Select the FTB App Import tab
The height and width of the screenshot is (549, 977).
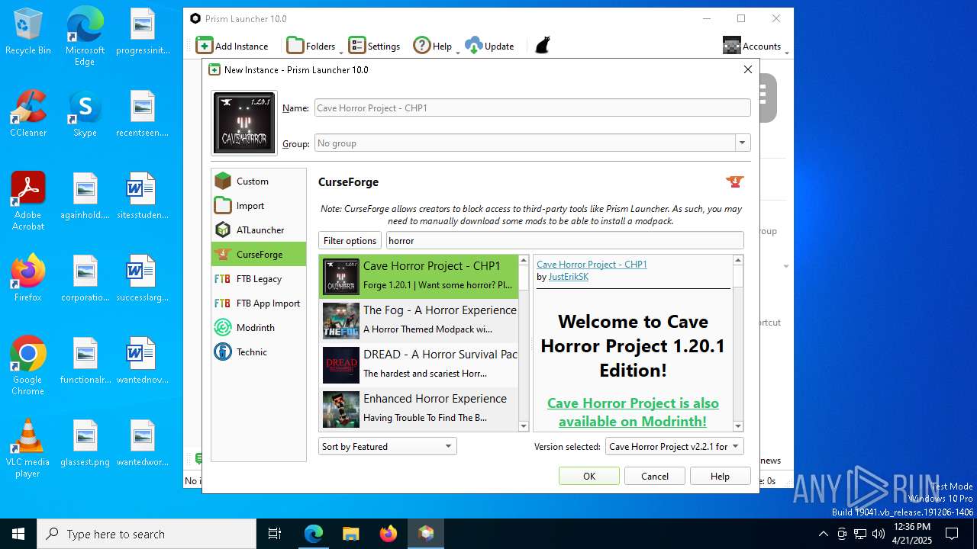[x=259, y=303]
